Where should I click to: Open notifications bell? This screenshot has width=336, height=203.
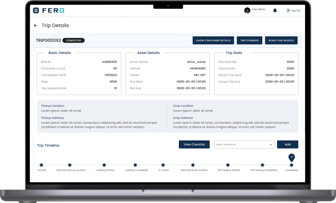(x=275, y=10)
